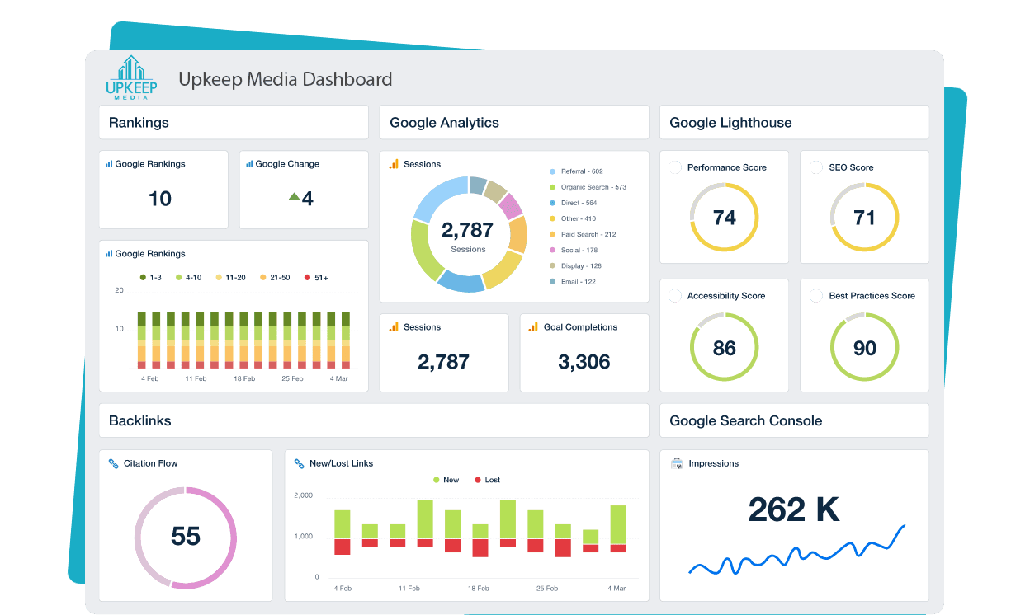Click the SEO Score gauge showing 71
The width and height of the screenshot is (1030, 615).
(864, 217)
